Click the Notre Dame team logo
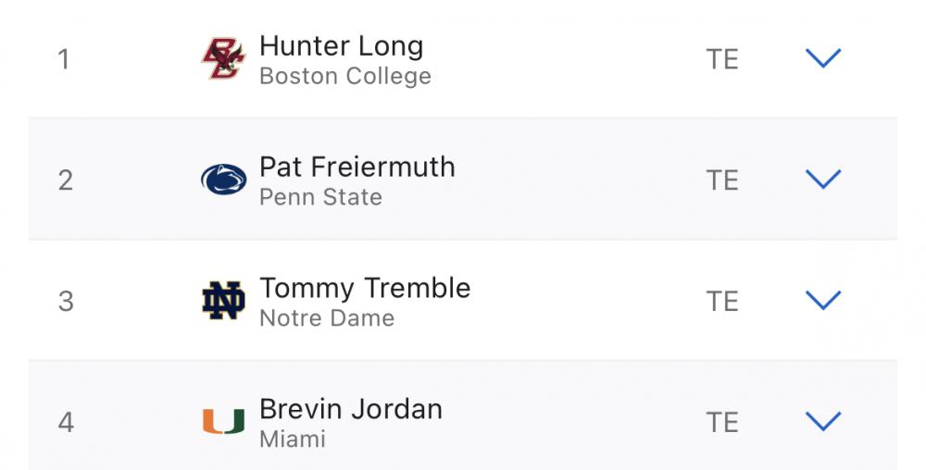The width and height of the screenshot is (926, 470). 223,301
